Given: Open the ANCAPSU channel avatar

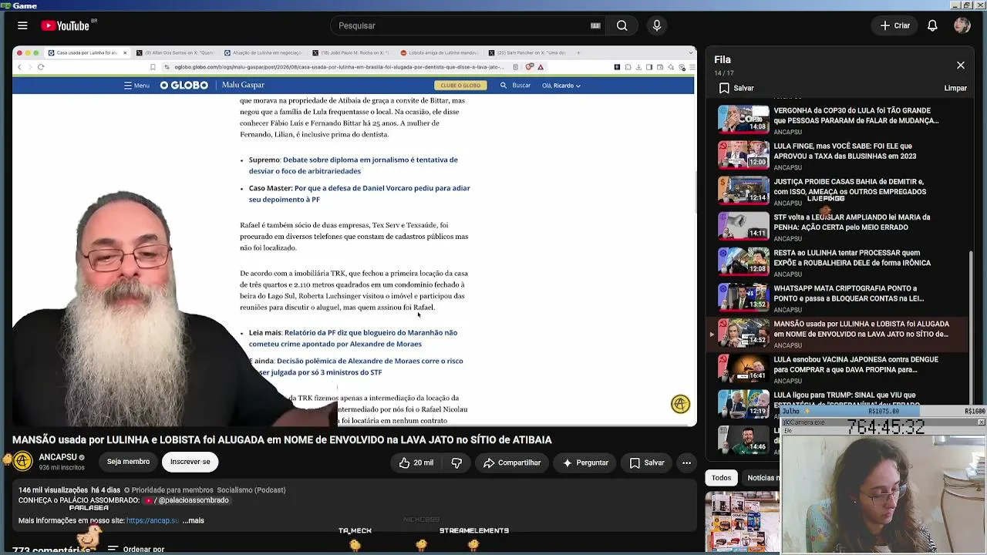Looking at the screenshot, I should click(23, 462).
